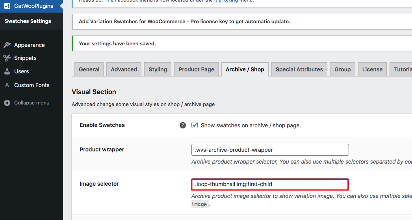412x220 pixels.
Task: Click the Snippets scissors icon
Action: click(x=7, y=58)
